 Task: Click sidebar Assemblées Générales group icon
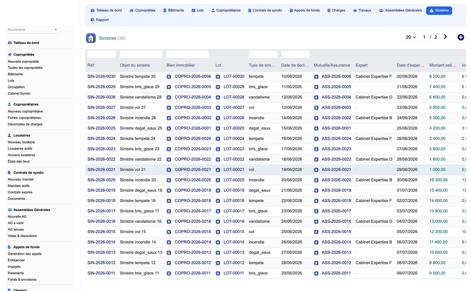[x=10, y=210]
